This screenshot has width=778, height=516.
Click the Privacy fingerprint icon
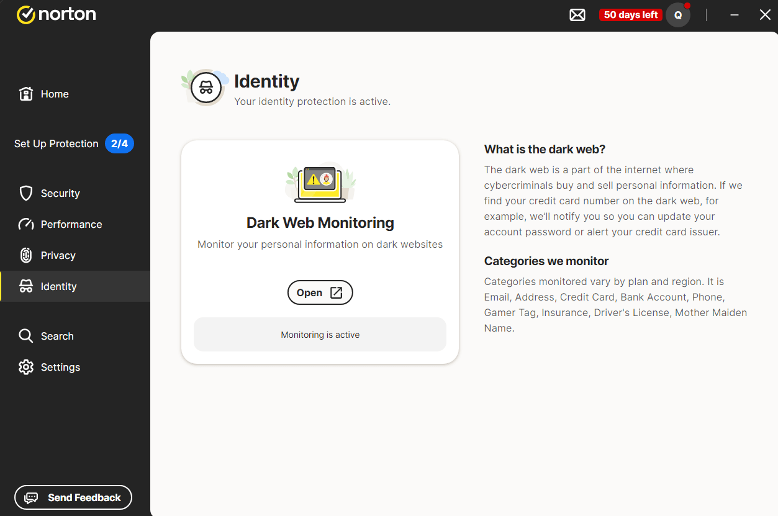[26, 255]
